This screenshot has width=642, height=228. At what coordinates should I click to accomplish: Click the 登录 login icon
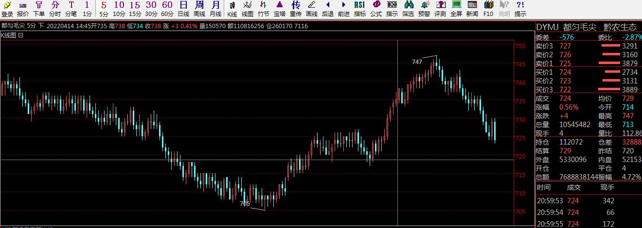click(7, 9)
